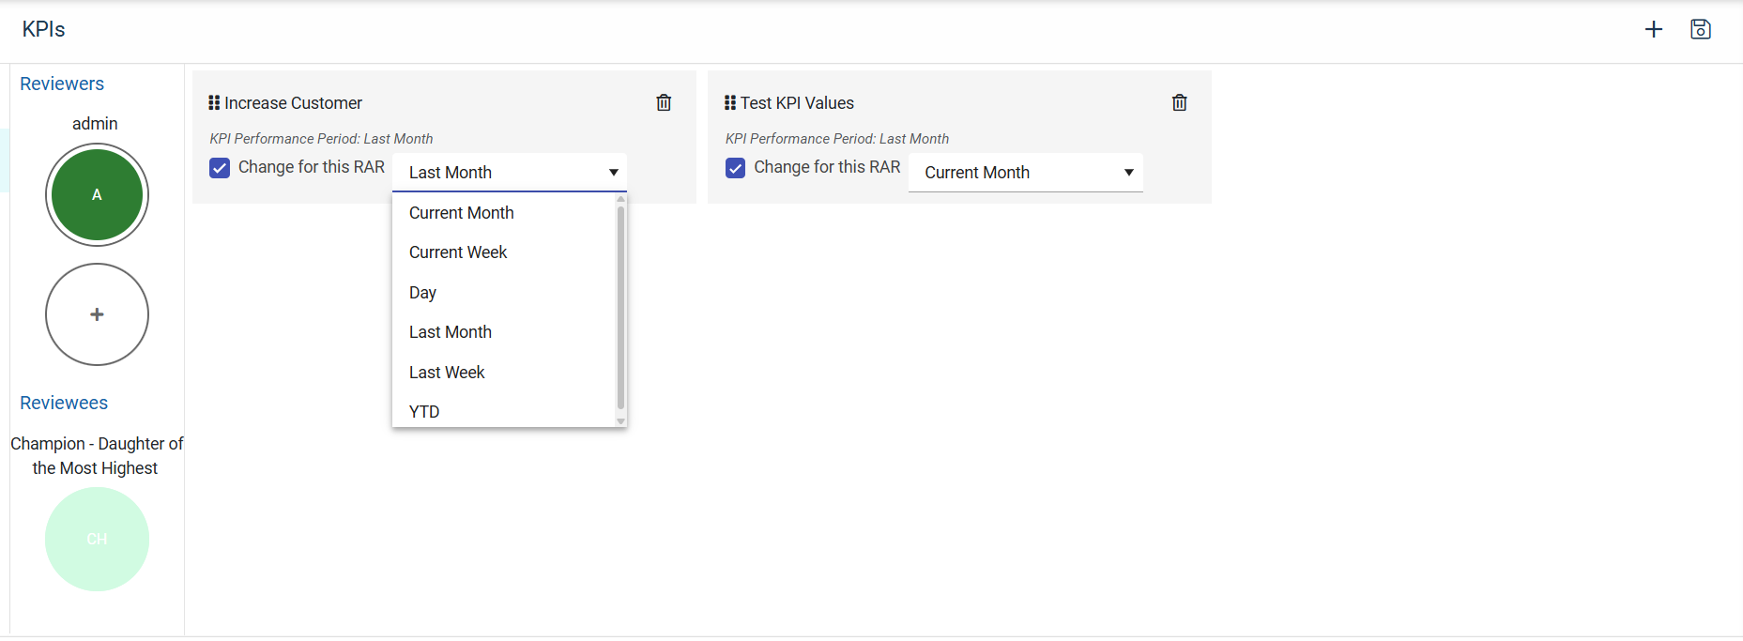
Task: Uncheck Change for this RAR on Test KPI Values
Action: pyautogui.click(x=736, y=168)
